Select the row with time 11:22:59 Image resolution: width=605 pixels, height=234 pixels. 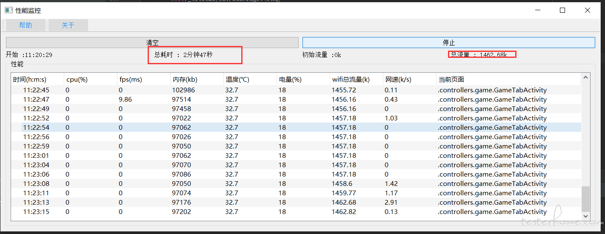(296, 146)
